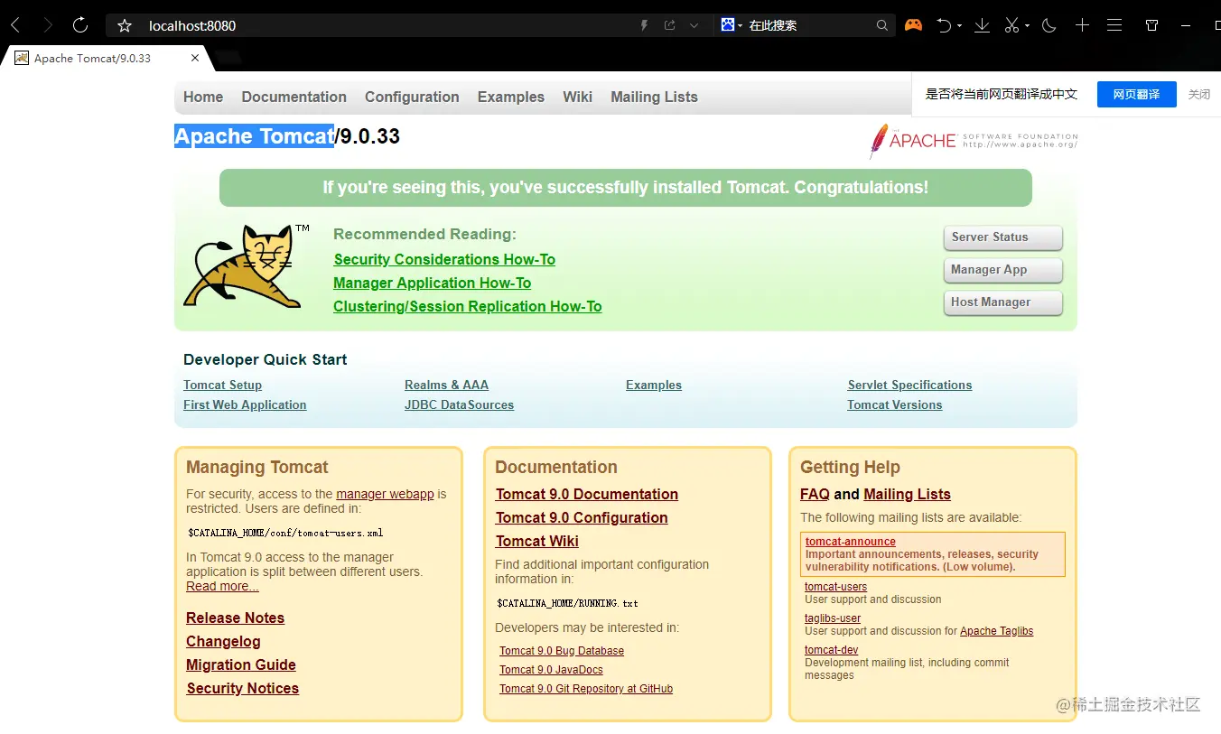Open a new tab with plus icon
Viewport: 1221px width, 734px height.
[x=1082, y=25]
